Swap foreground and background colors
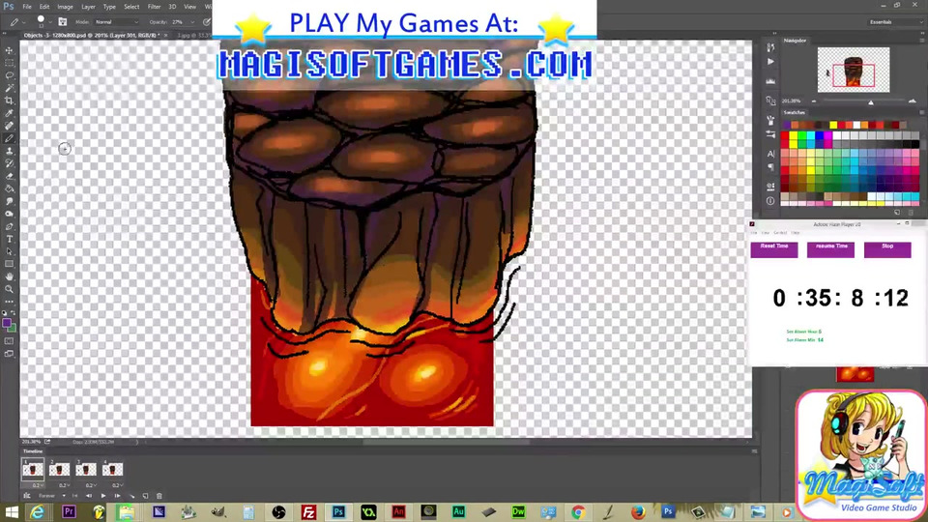This screenshot has width=928, height=522. coord(14,312)
